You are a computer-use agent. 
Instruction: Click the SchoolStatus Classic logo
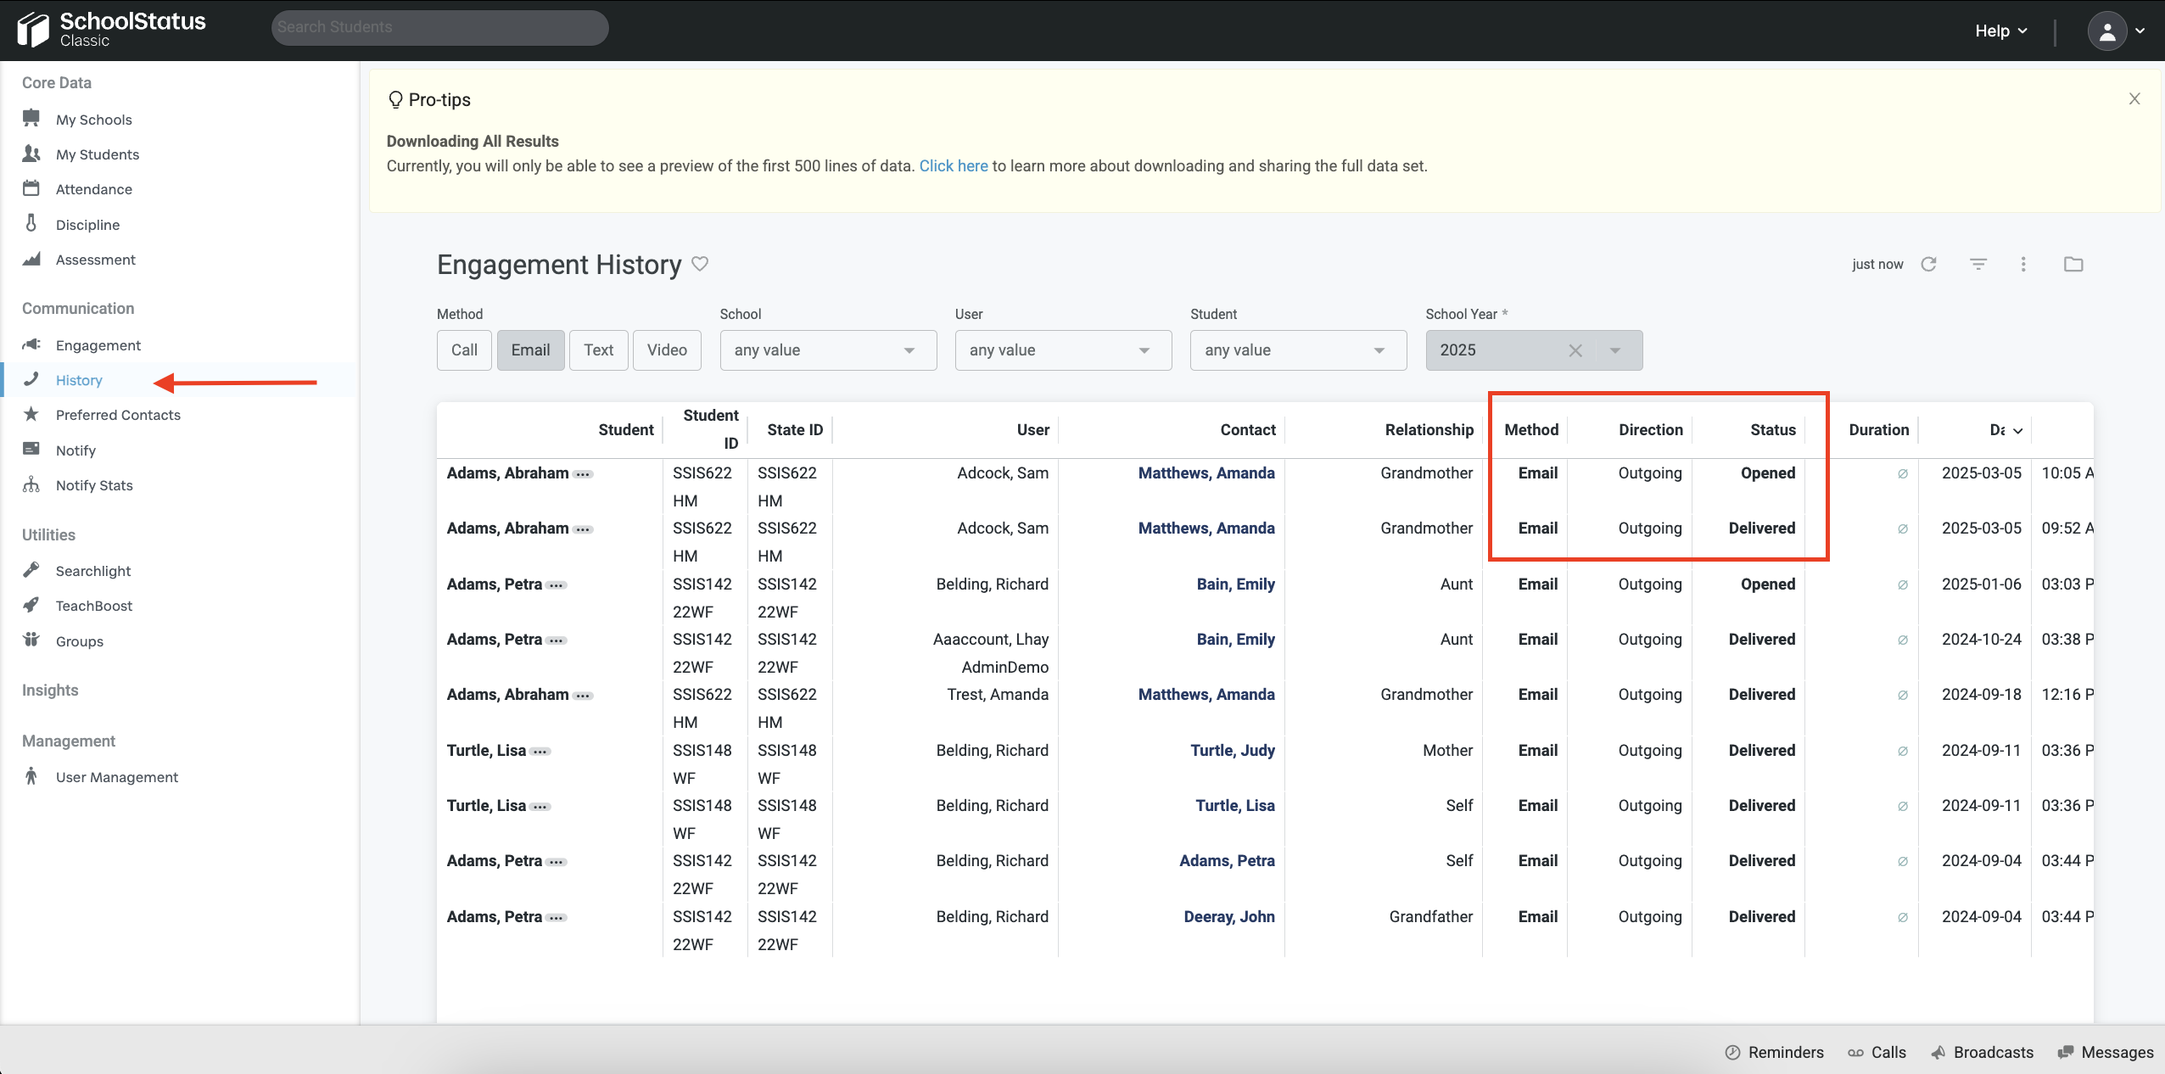tap(111, 29)
